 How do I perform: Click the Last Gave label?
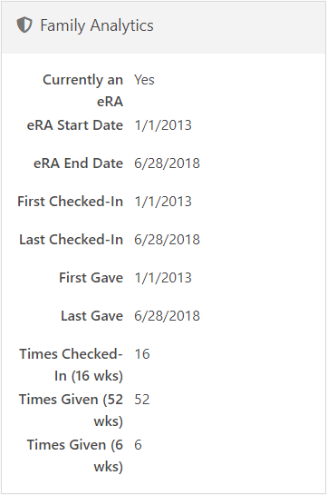pyautogui.click(x=91, y=316)
